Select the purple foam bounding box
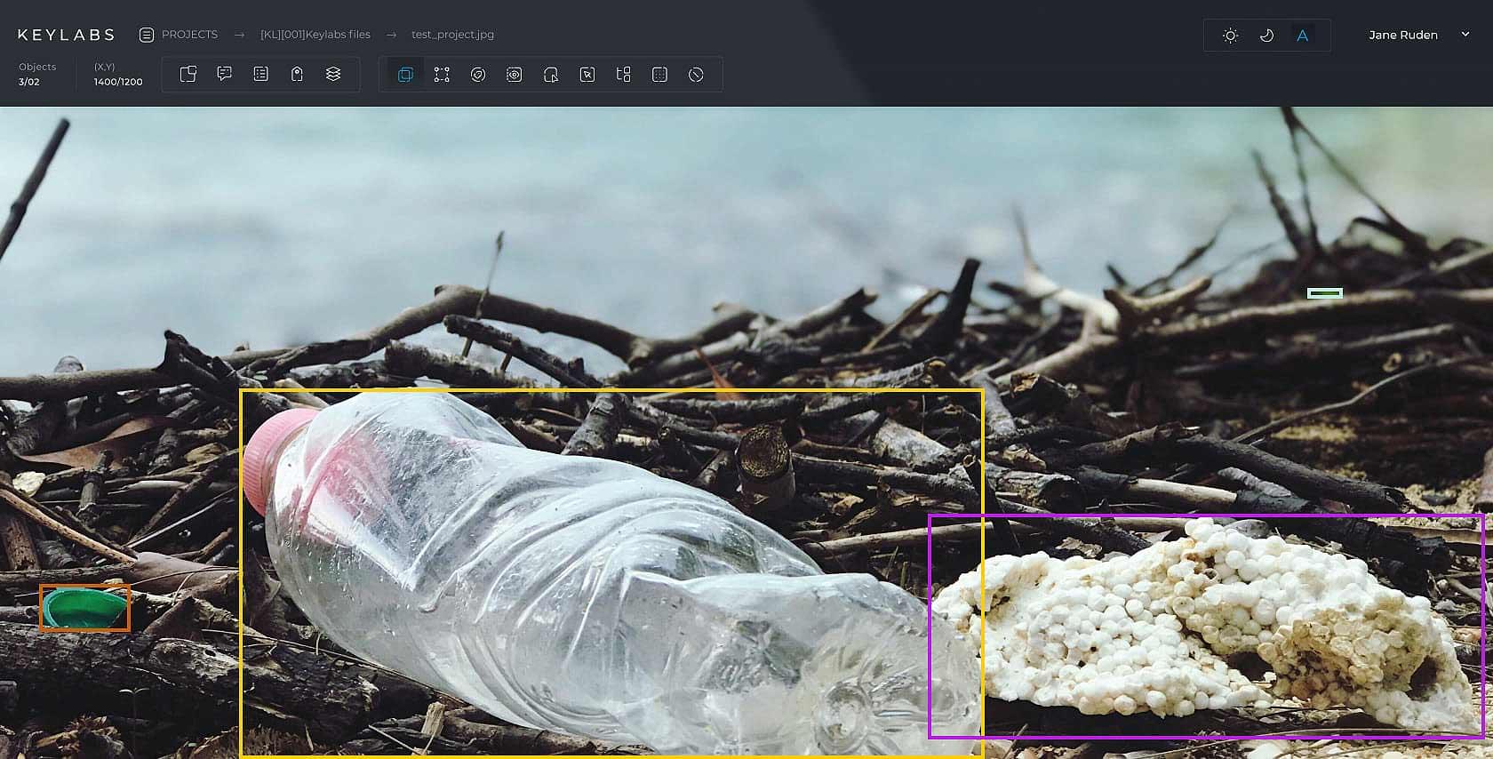This screenshot has height=759, width=1493. click(1207, 626)
